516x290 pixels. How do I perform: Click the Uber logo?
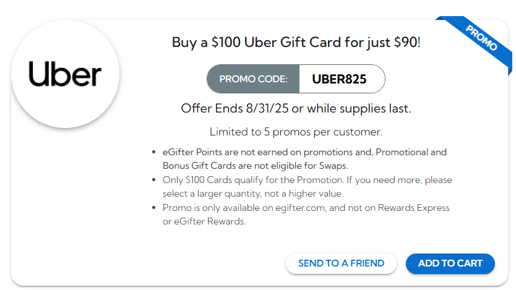tap(65, 75)
